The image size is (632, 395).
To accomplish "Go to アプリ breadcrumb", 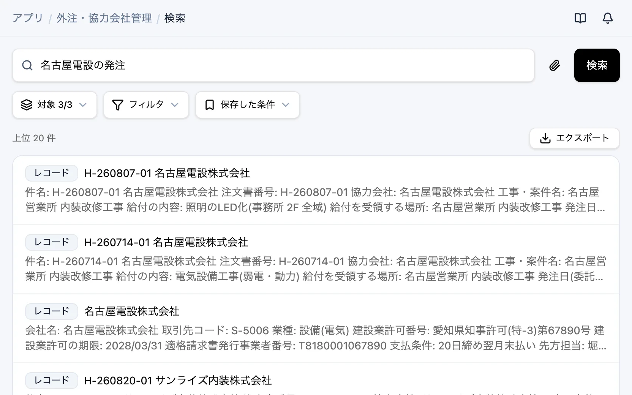I will pyautogui.click(x=28, y=18).
